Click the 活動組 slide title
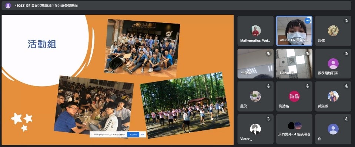 42,44
